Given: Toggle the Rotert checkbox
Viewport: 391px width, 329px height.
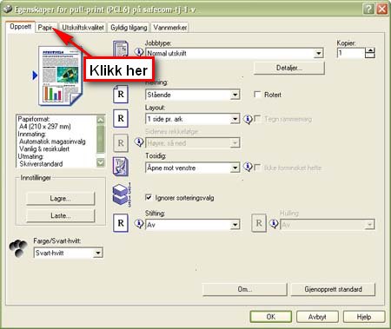Looking at the screenshot, I should coord(257,95).
